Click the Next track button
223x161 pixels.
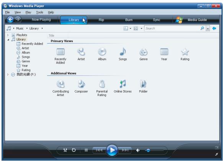point(125,150)
